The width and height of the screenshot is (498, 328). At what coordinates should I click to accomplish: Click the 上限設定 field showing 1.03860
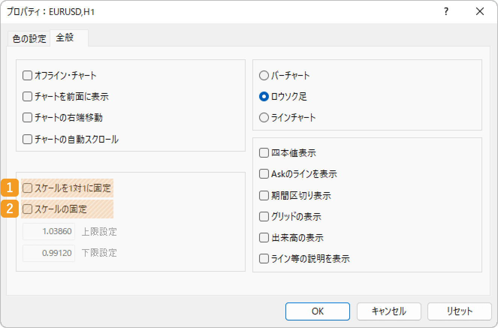[49, 232]
